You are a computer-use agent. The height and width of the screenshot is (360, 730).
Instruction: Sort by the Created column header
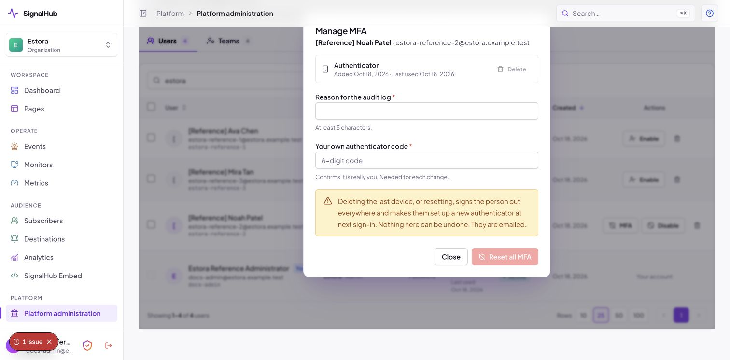(x=568, y=108)
